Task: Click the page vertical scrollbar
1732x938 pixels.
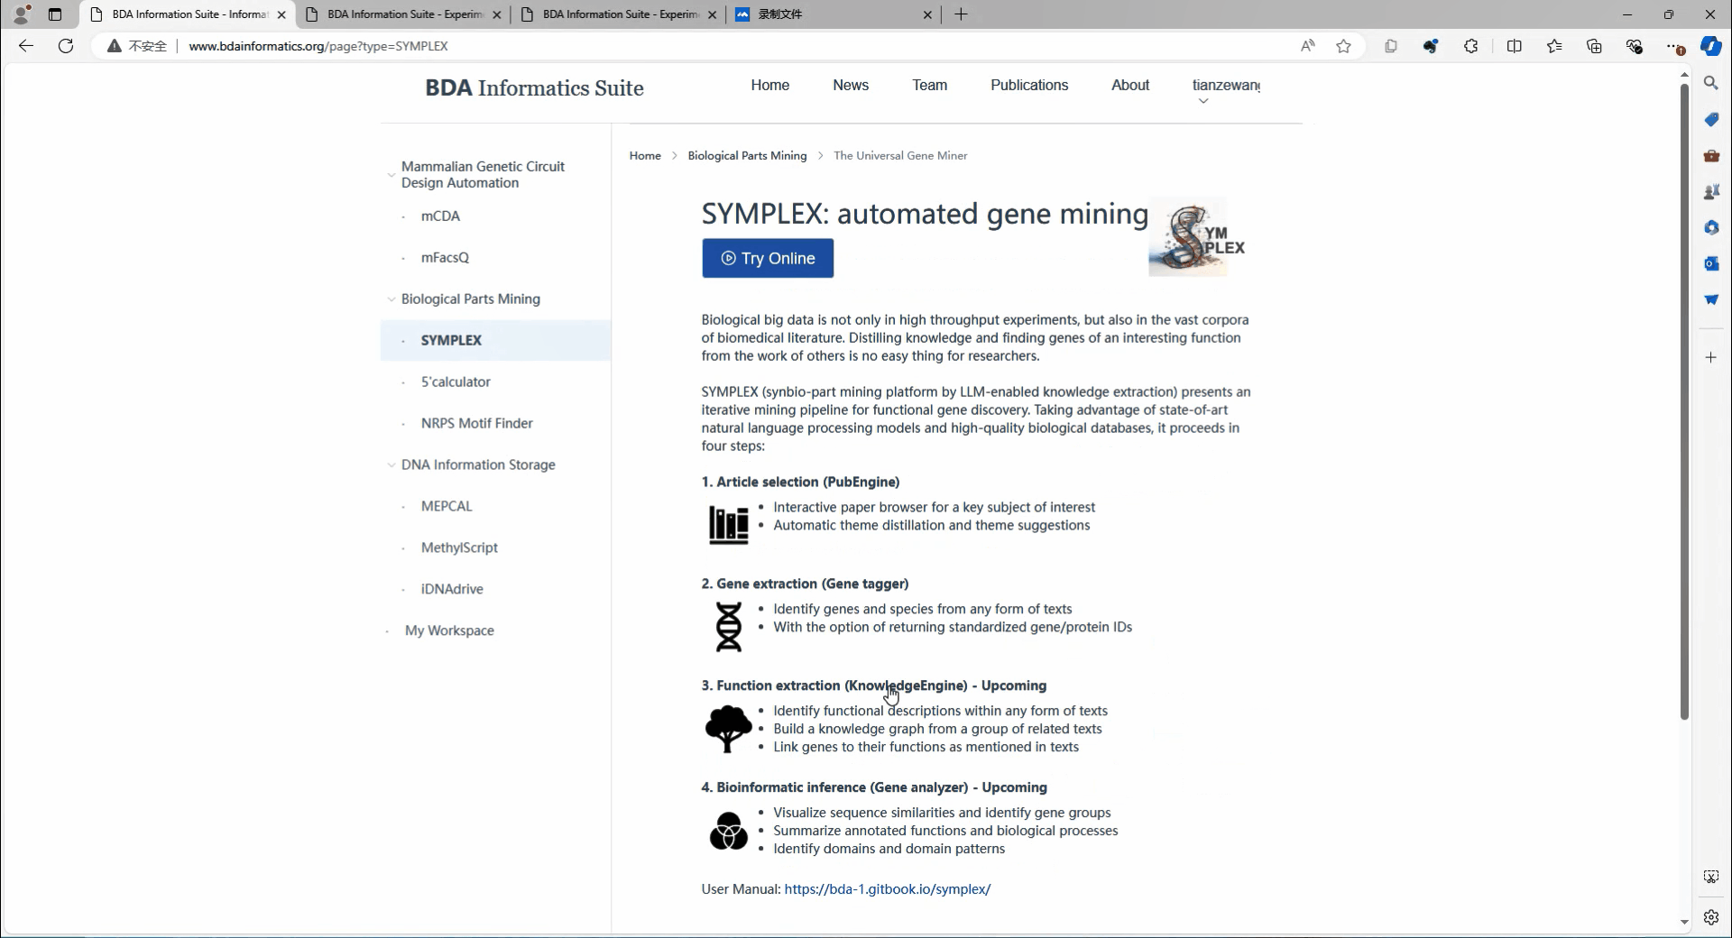Action: click(1683, 397)
